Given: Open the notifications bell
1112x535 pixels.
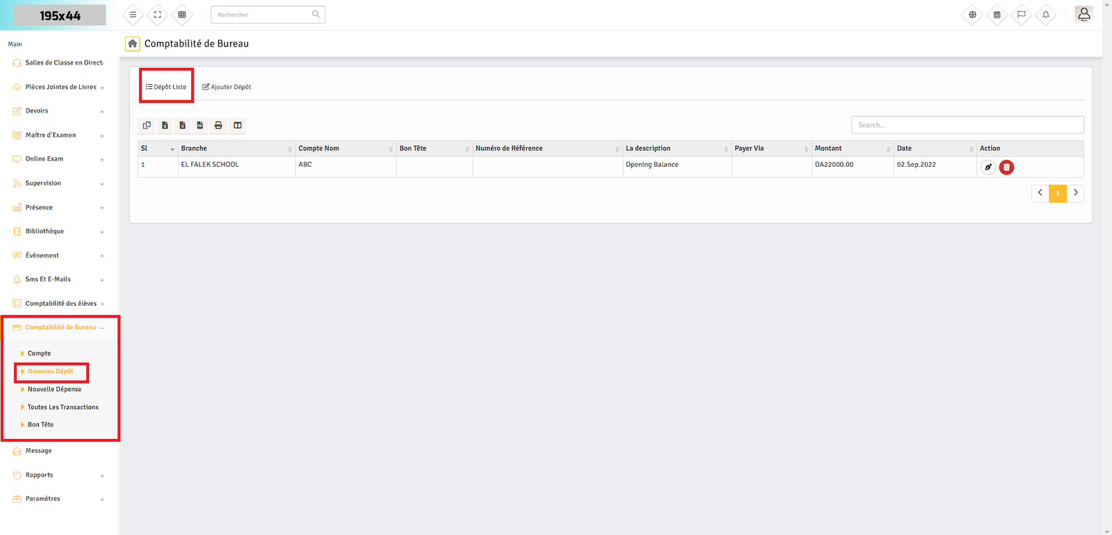Looking at the screenshot, I should click(1045, 15).
